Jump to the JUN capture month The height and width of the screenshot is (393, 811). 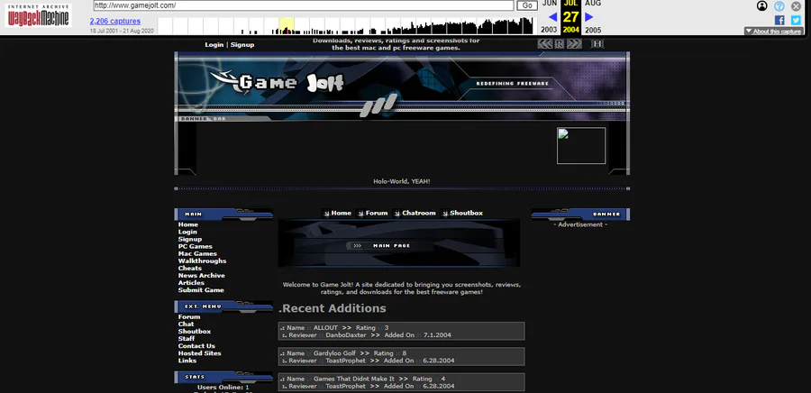tap(550, 4)
